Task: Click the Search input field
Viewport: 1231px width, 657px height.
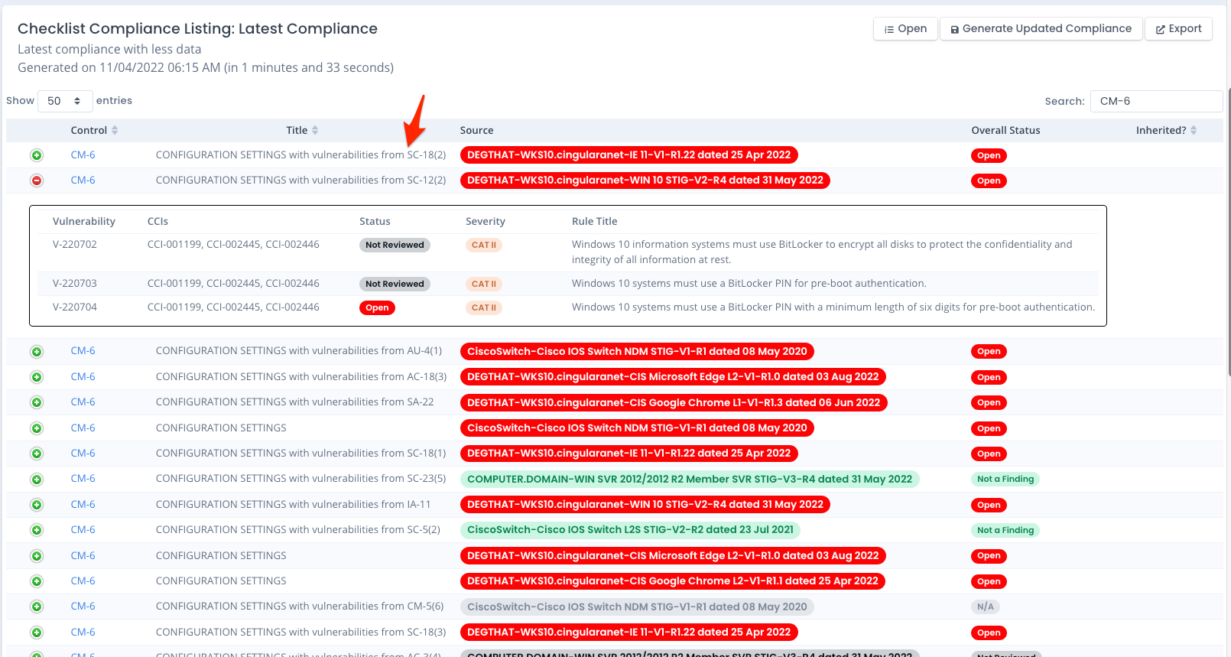Action: tap(1156, 101)
